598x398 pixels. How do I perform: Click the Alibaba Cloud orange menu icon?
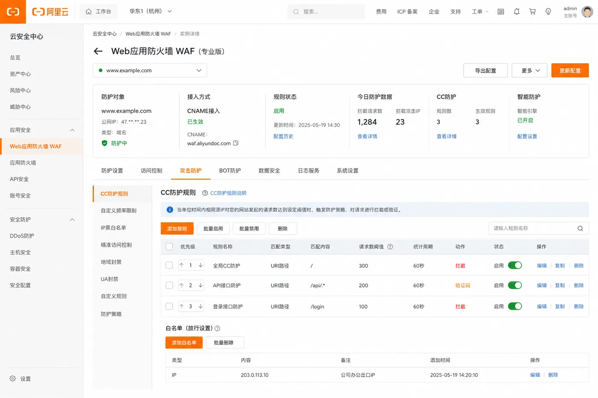(x=13, y=12)
